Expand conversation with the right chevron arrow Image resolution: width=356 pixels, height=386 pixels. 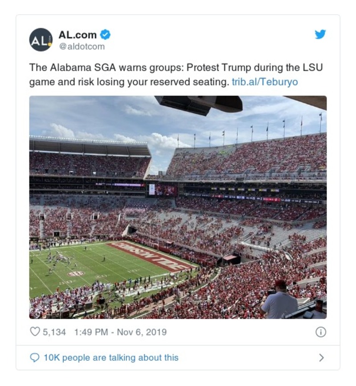[x=321, y=357]
